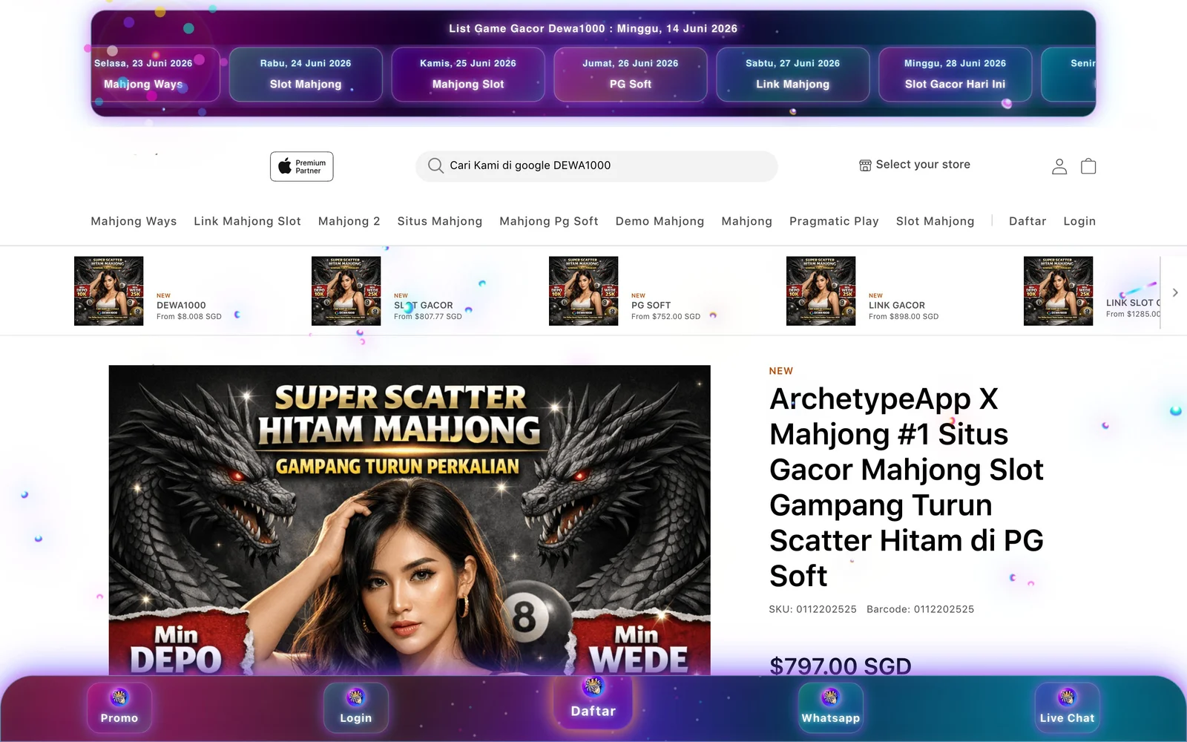The image size is (1187, 742).
Task: Open Whatsapp from bottom bar
Action: 831,708
